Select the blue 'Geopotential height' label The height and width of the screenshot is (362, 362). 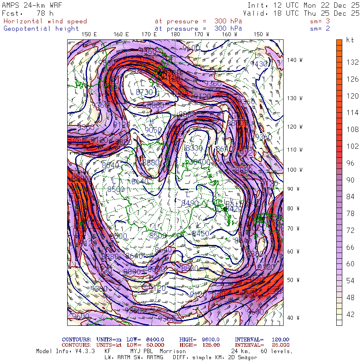pos(41,29)
